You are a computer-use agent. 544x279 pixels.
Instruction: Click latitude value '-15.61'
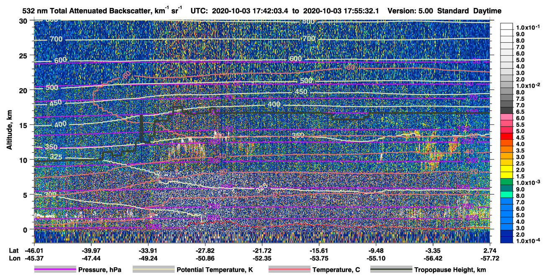tap(319, 251)
